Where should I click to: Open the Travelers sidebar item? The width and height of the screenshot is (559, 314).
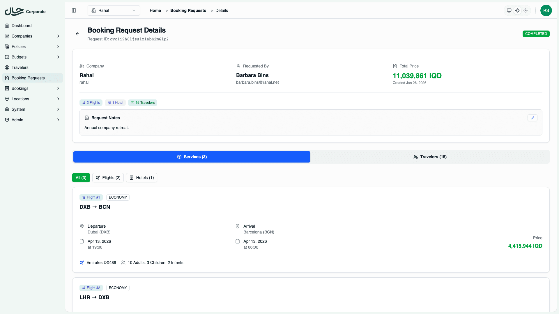(x=20, y=67)
